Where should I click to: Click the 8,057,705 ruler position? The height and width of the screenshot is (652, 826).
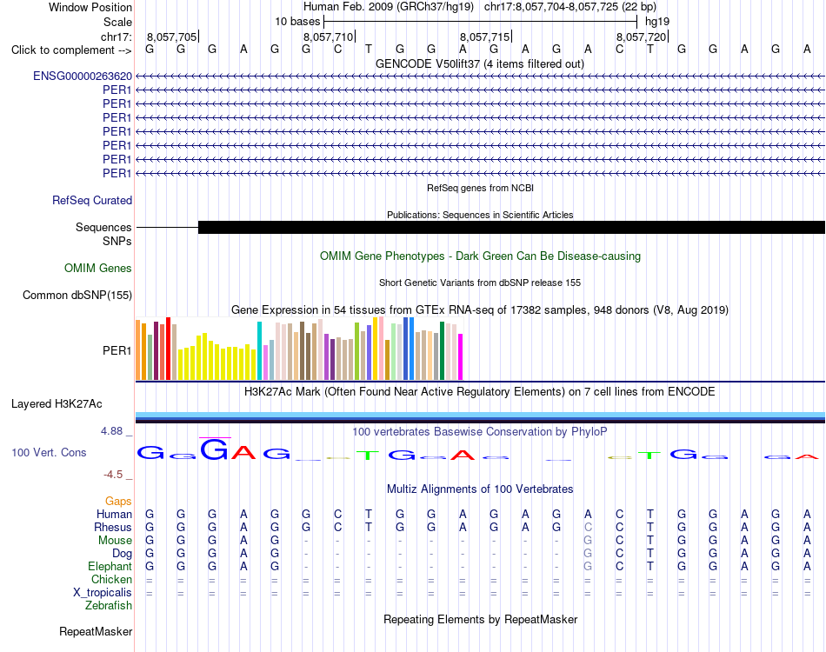click(171, 37)
